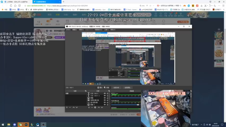This screenshot has width=226, height=127.
Task: Open a new browser tab
Action: pos(63,2)
